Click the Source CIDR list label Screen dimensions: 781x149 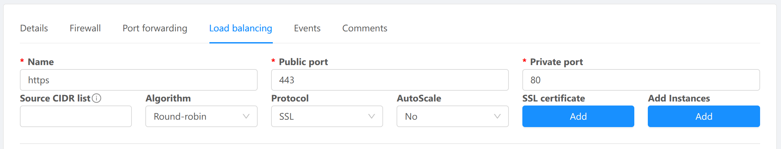55,98
